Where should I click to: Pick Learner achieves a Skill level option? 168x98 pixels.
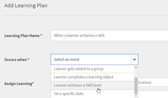93,85
